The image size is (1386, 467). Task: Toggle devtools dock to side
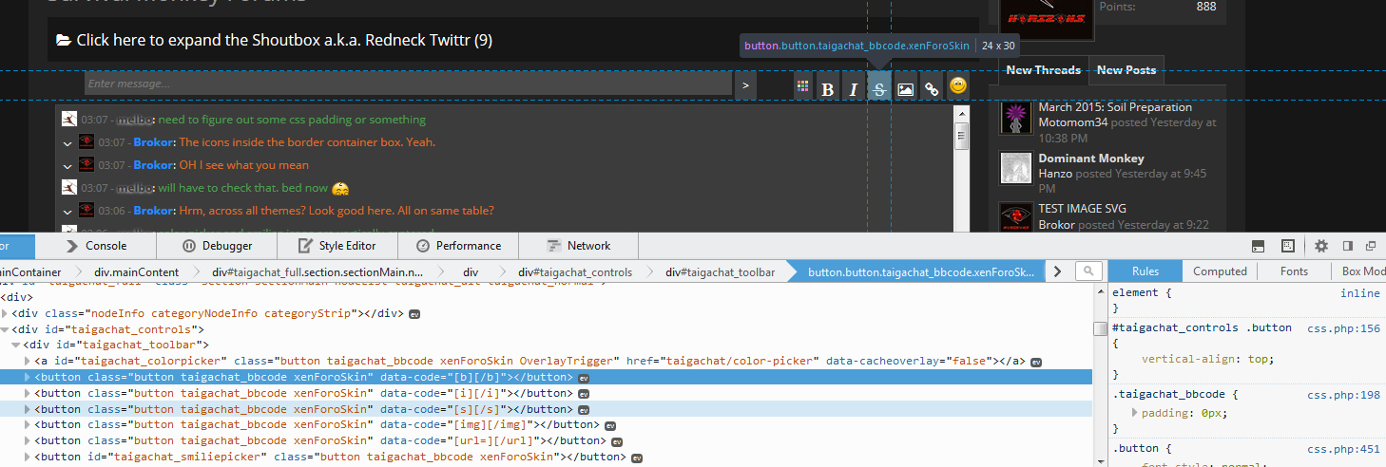(x=1347, y=246)
